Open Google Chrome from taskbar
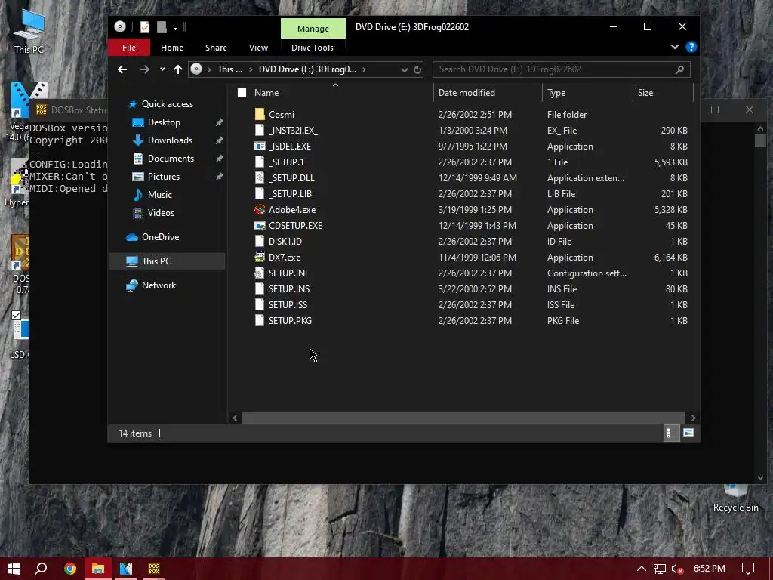This screenshot has height=580, width=773. pyautogui.click(x=70, y=569)
